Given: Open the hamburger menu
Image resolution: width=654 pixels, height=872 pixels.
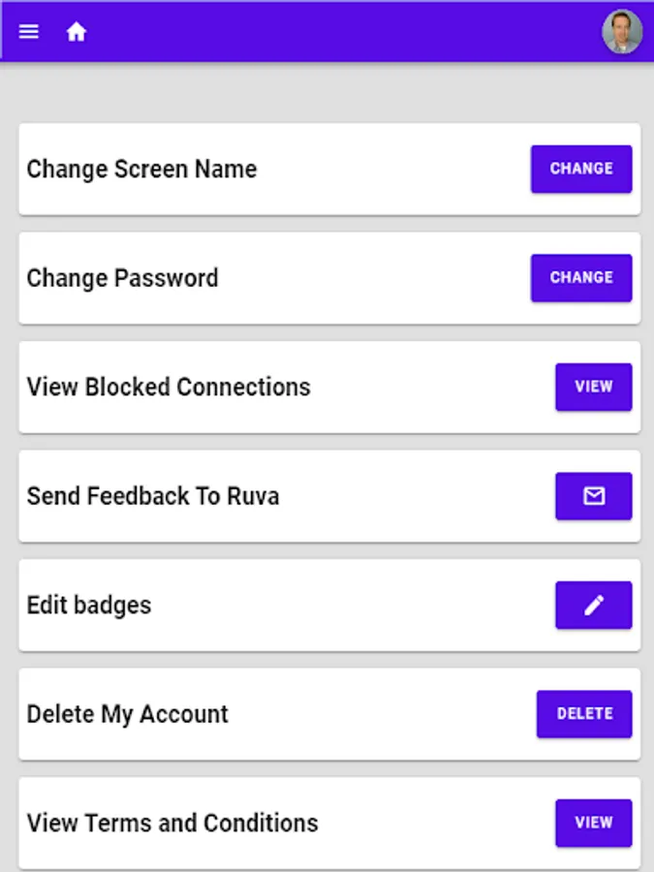Looking at the screenshot, I should point(29,32).
